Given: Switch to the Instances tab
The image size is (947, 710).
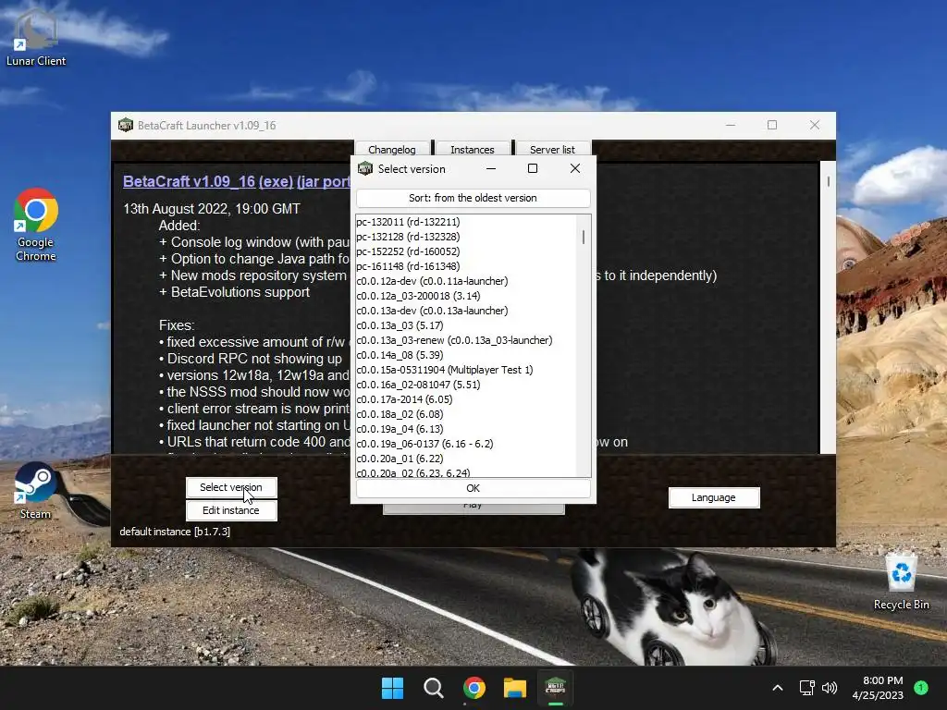Looking at the screenshot, I should click(x=473, y=149).
